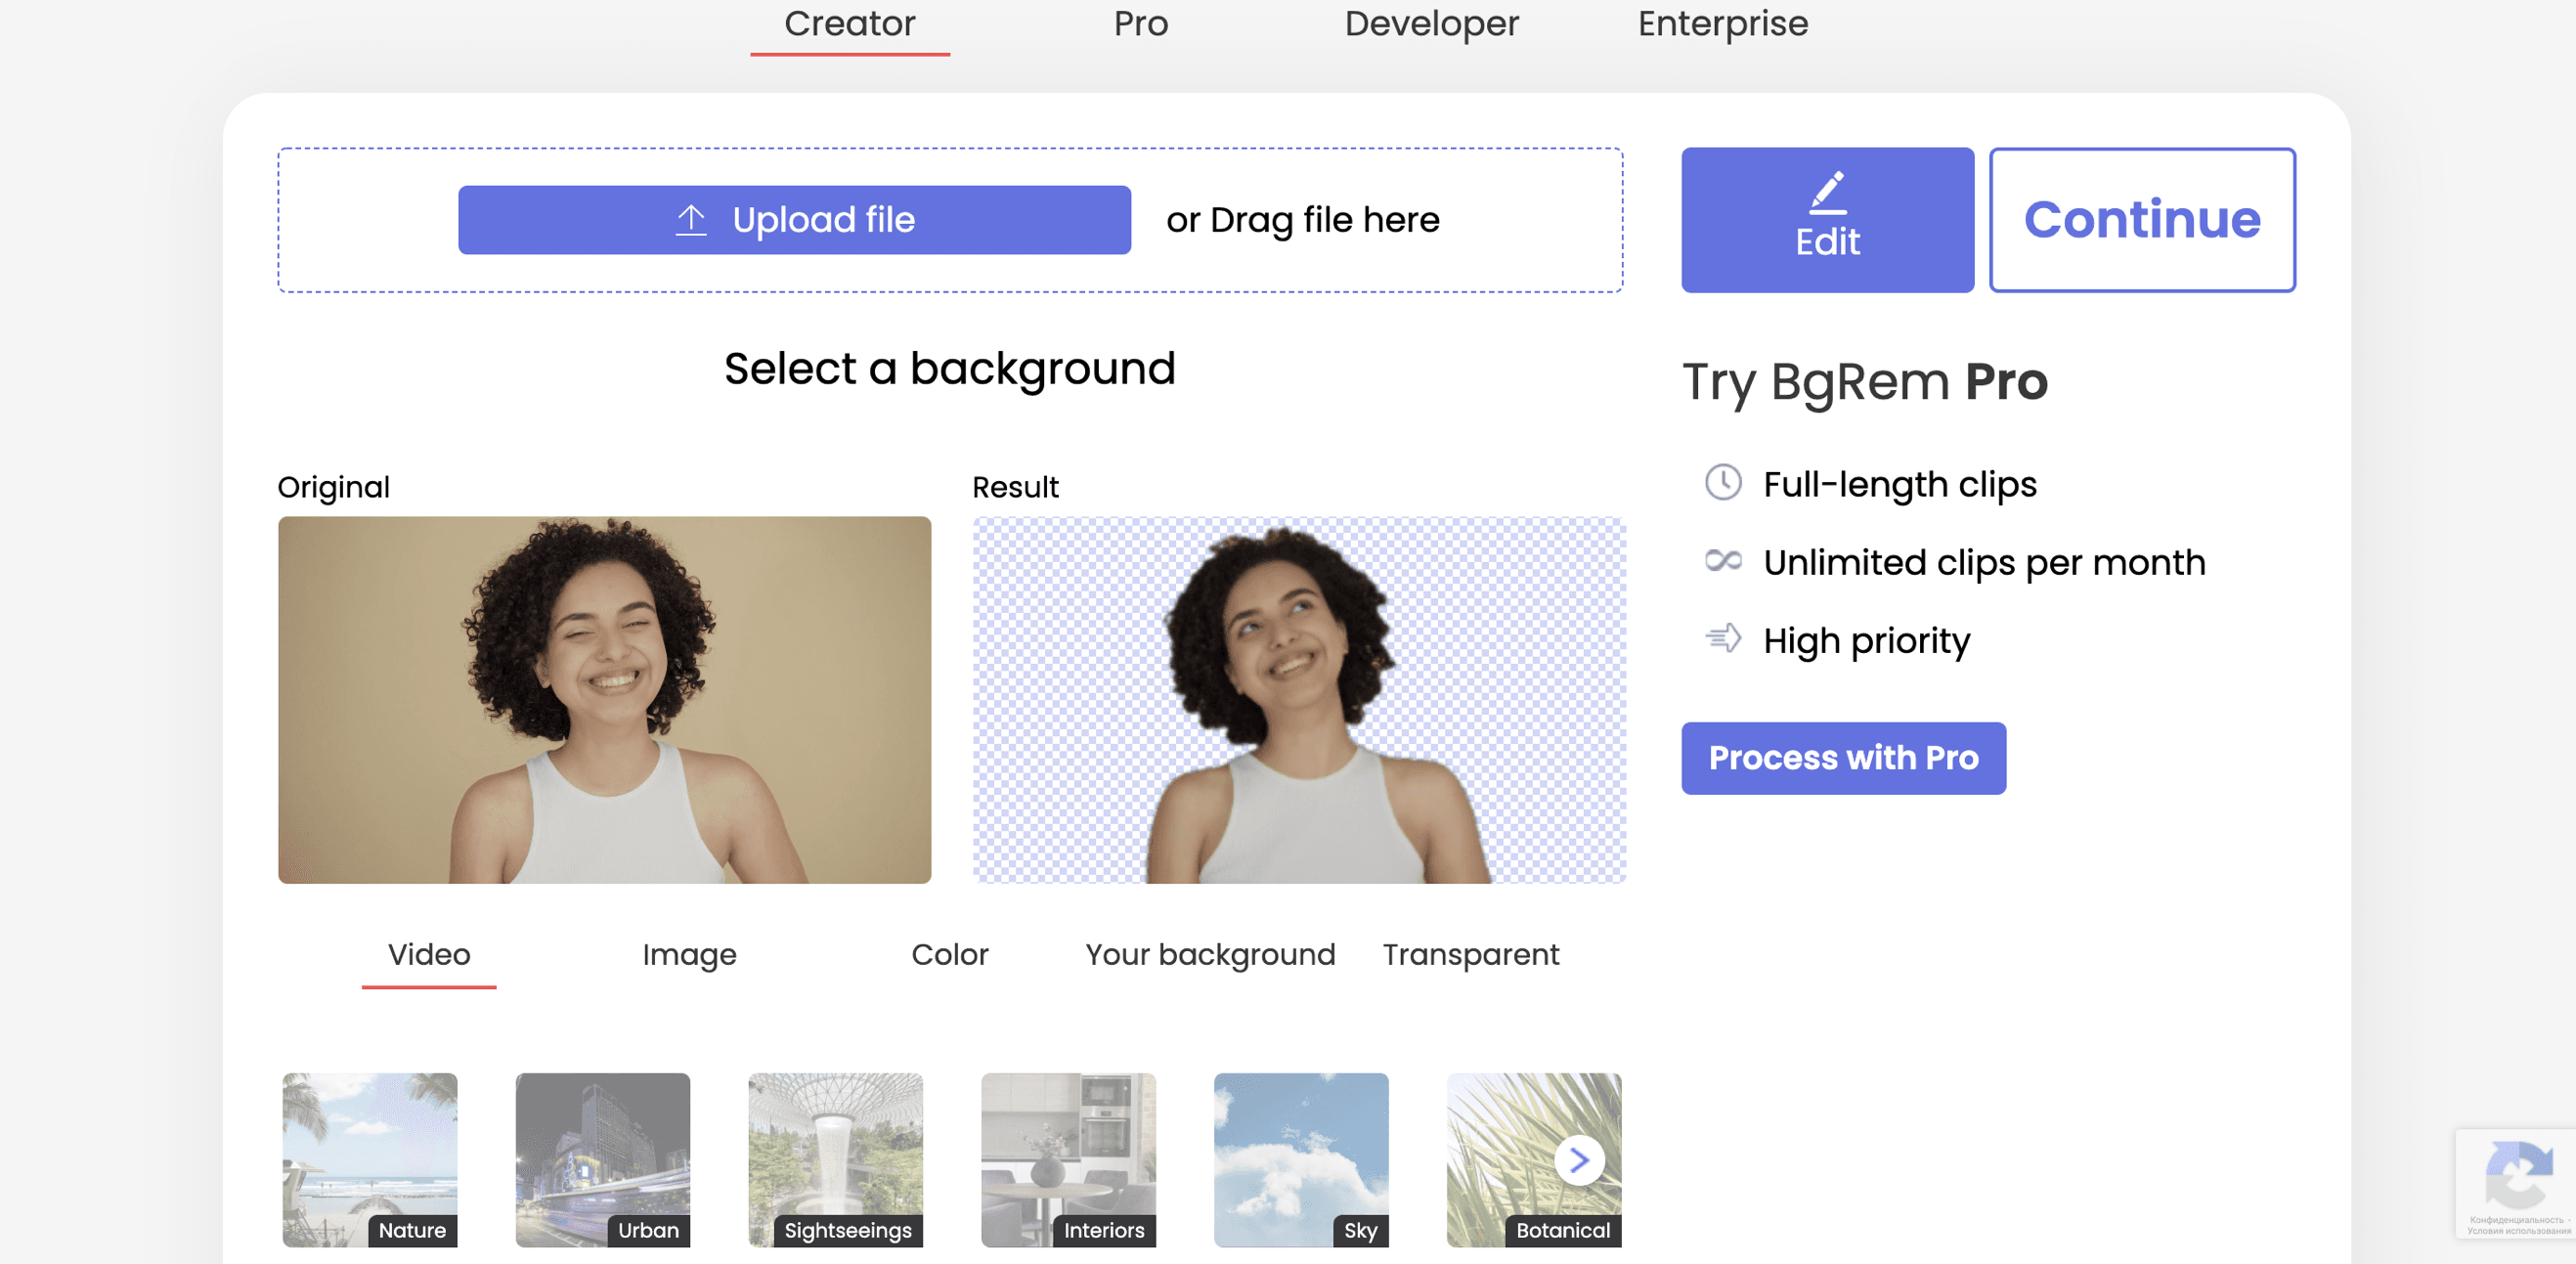Select the Interiors background thumbnail
The image size is (2576, 1264).
click(x=1069, y=1160)
